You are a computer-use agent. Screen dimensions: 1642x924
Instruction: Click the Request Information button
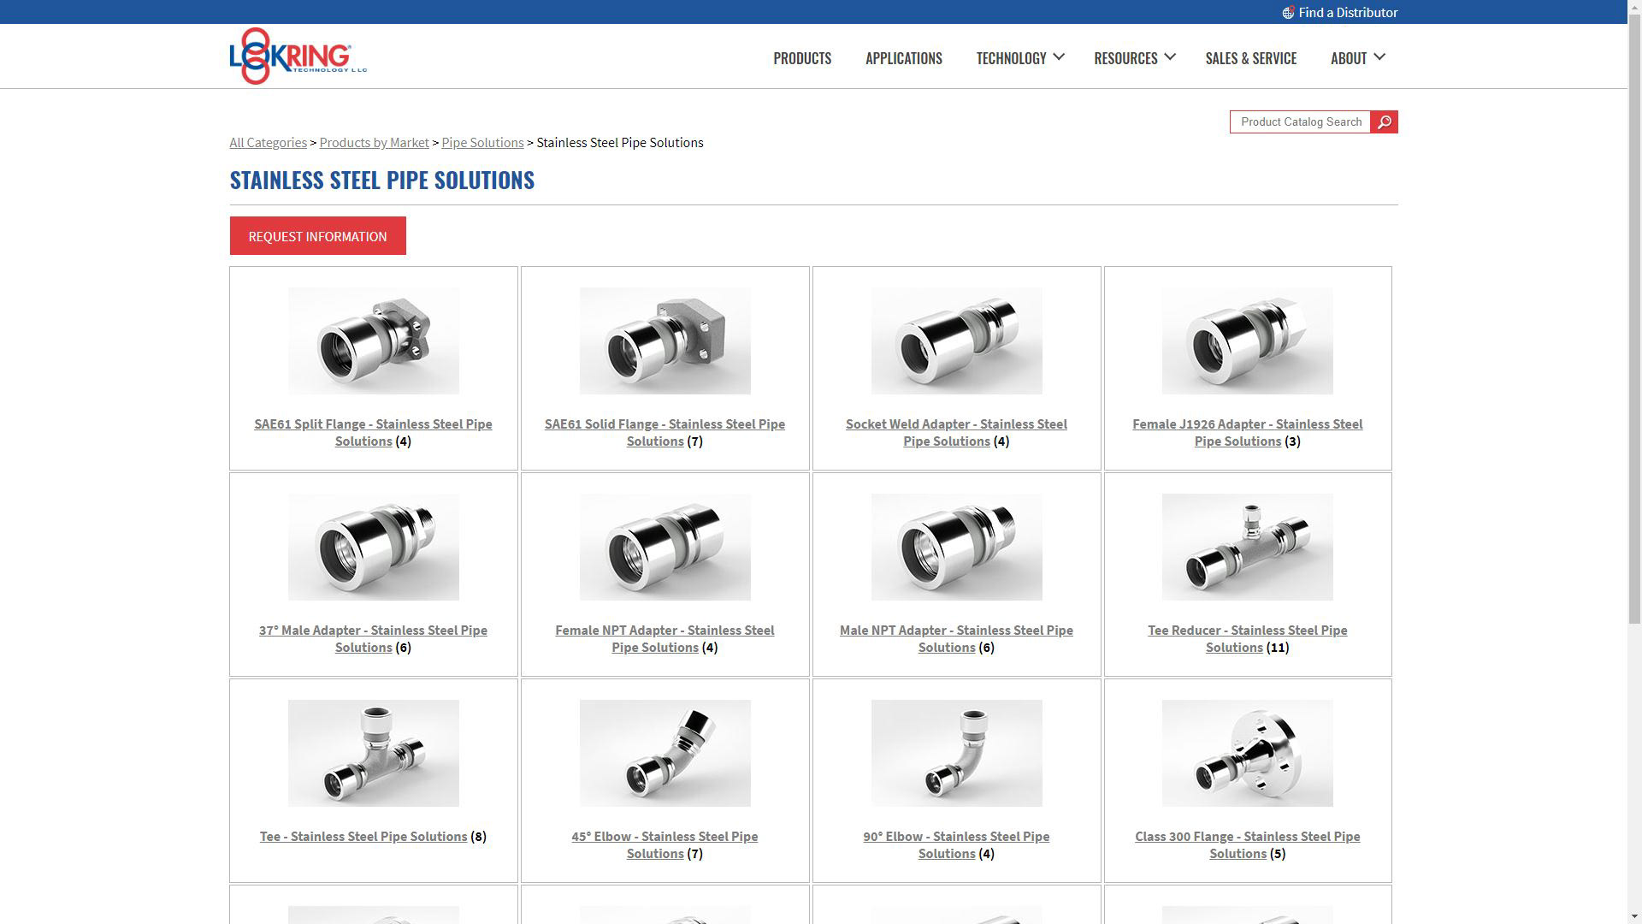point(317,236)
